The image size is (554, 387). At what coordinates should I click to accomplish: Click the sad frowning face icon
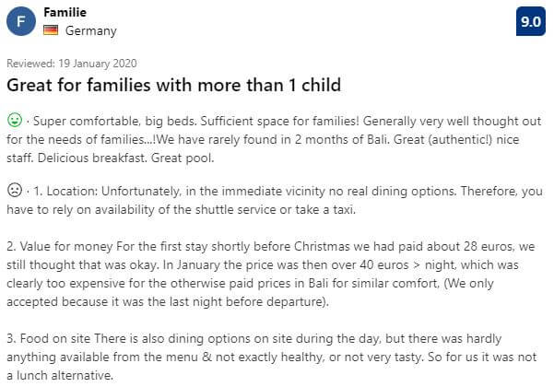[x=15, y=190]
